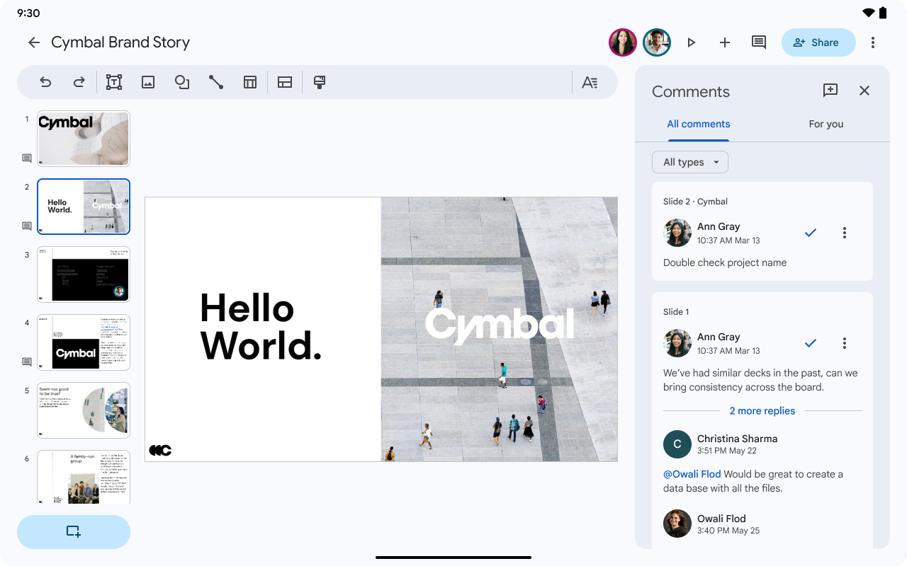Add a new comment in the Comments panel
Image resolution: width=907 pixels, height=566 pixels.
coord(830,91)
